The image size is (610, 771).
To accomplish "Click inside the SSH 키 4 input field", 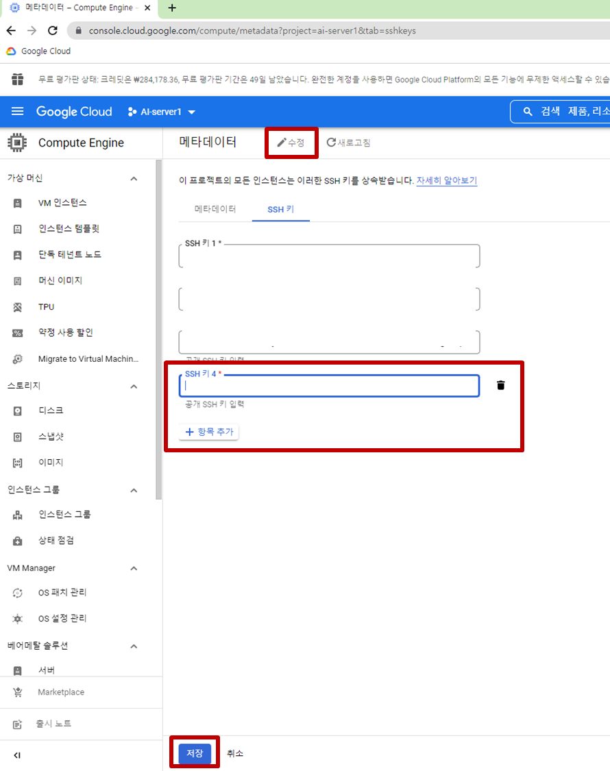I will point(329,385).
